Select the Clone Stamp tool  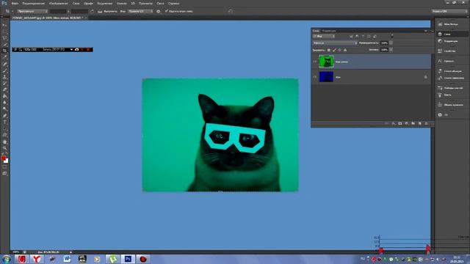[x=4, y=76]
